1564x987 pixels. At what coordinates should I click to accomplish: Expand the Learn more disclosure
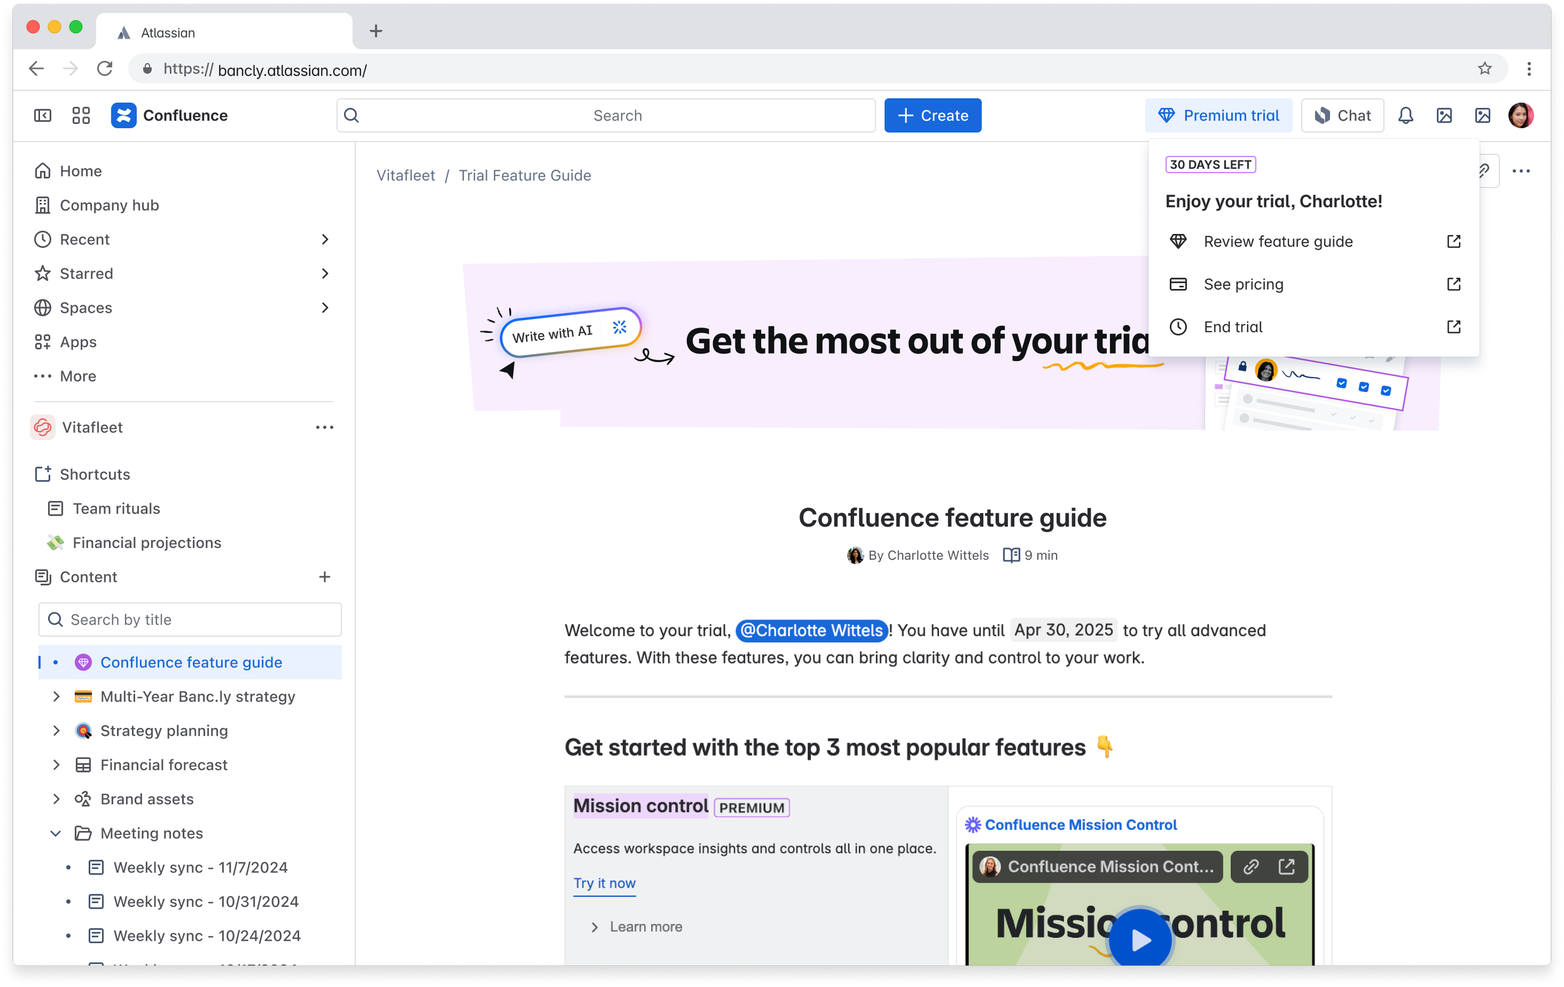tap(594, 926)
